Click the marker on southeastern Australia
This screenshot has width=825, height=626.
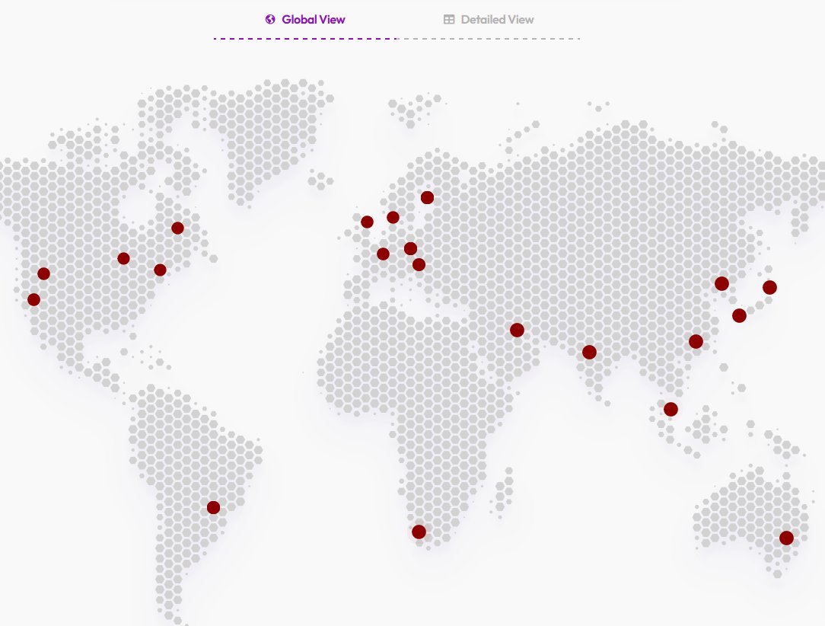pos(786,538)
